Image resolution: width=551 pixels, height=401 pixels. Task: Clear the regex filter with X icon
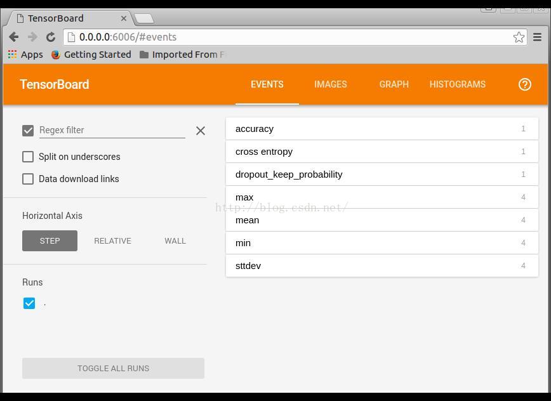pyautogui.click(x=201, y=131)
